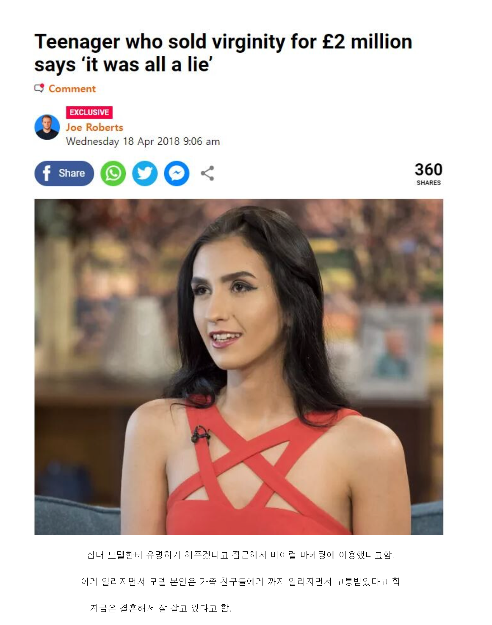Share article via WhatsApp icon

113,173
